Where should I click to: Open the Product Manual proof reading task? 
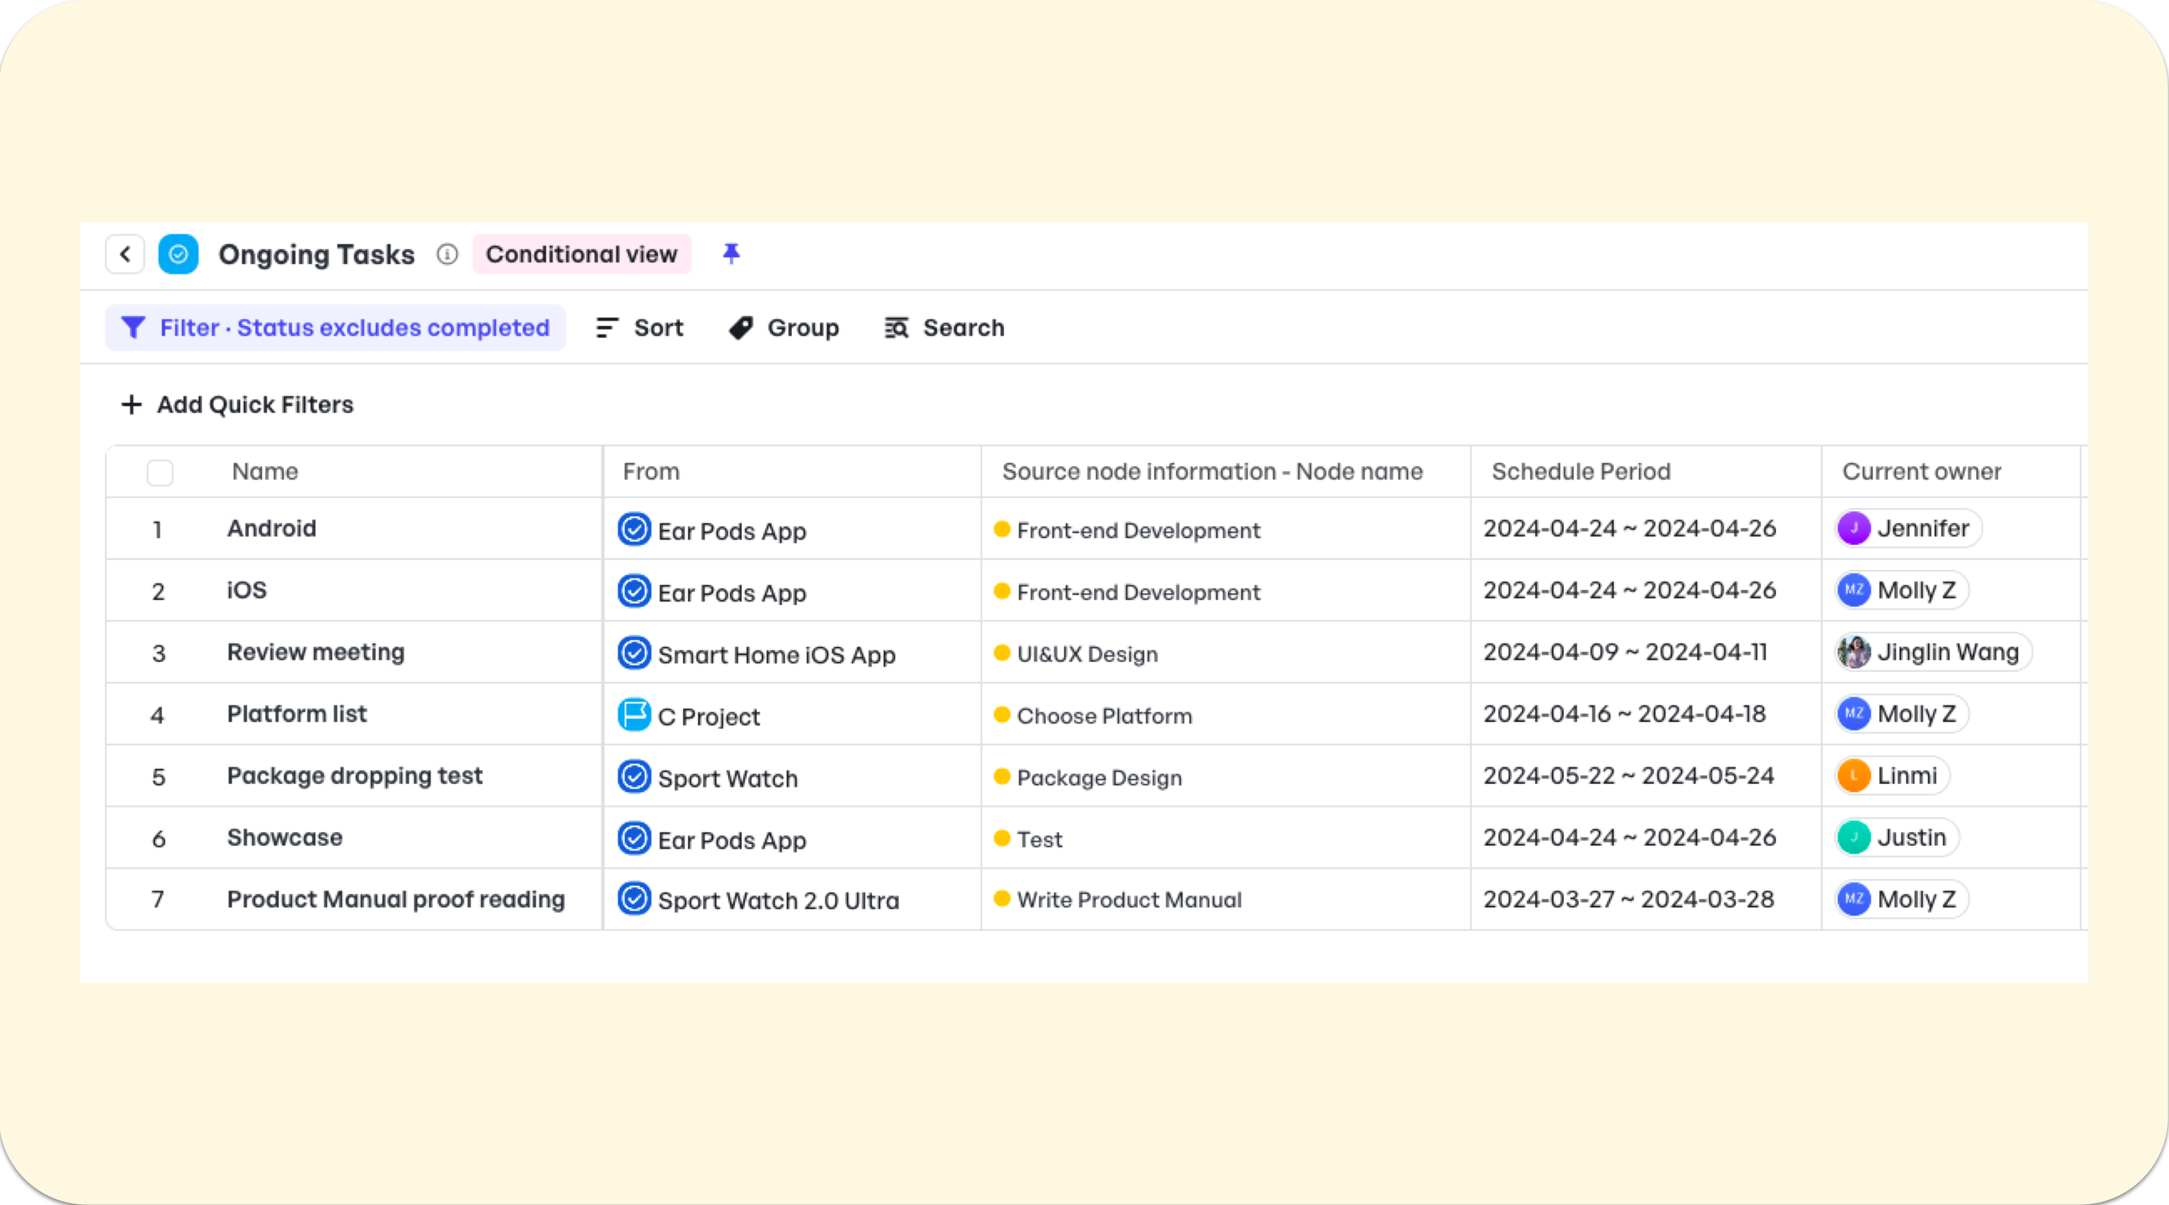click(396, 900)
